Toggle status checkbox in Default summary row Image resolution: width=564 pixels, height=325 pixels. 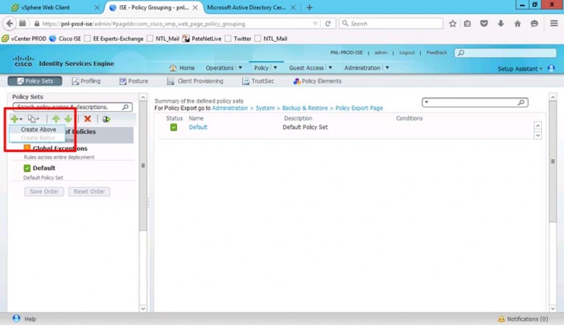coord(174,127)
